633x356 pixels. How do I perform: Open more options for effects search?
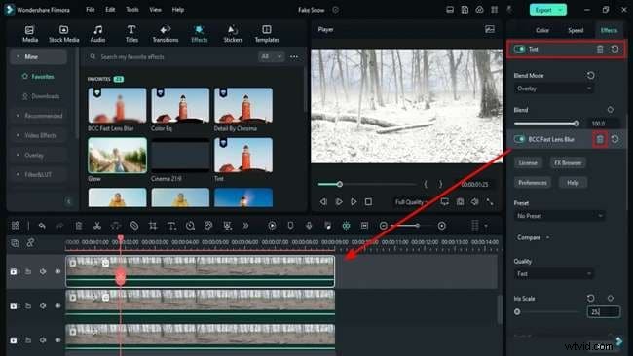pos(294,57)
